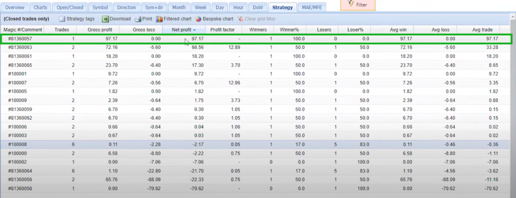Click the Filter button
Viewport: 516px width, 198px height.
(x=358, y=5)
